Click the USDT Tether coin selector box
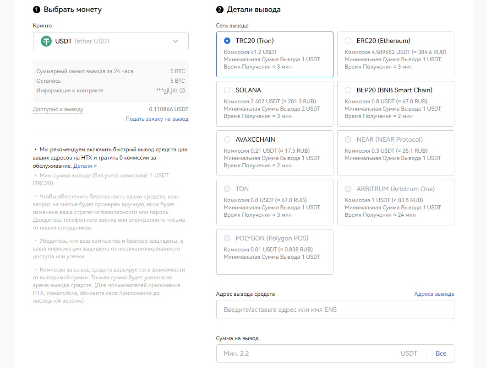The width and height of the screenshot is (486, 368). pyautogui.click(x=110, y=41)
